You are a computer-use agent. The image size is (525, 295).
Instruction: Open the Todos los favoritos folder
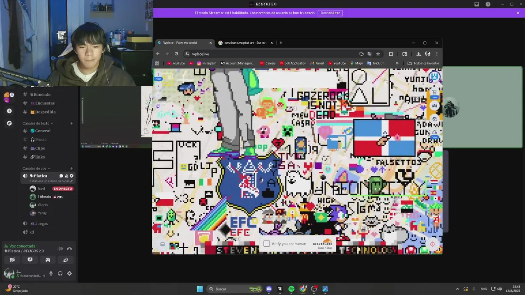[x=423, y=63]
